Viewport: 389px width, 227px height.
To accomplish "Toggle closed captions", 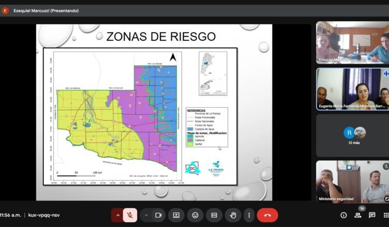I will tap(214, 215).
